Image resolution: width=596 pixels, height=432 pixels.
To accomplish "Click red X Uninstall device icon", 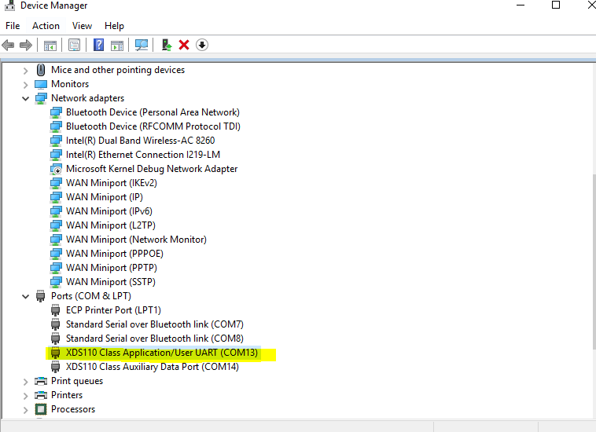I will (x=184, y=46).
